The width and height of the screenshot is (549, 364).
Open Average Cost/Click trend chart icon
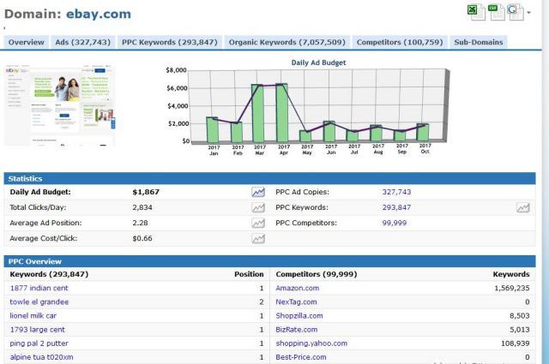coord(258,238)
